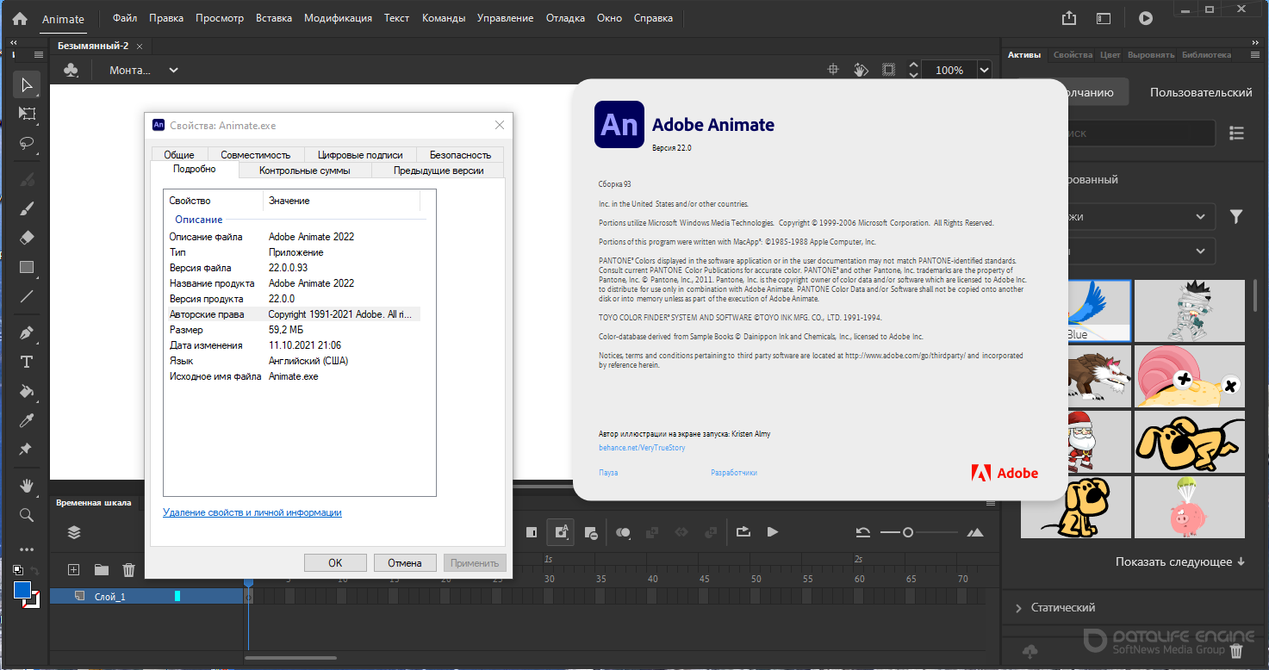The height and width of the screenshot is (670, 1269).
Task: Add a new layer in timeline
Action: (x=74, y=569)
